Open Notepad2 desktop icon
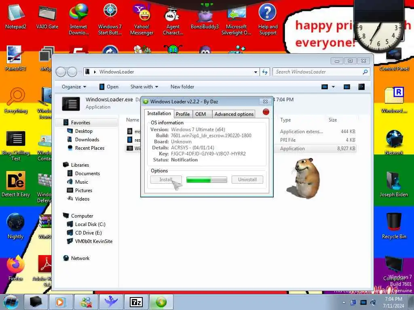Image resolution: width=414 pixels, height=310 pixels. [x=16, y=16]
